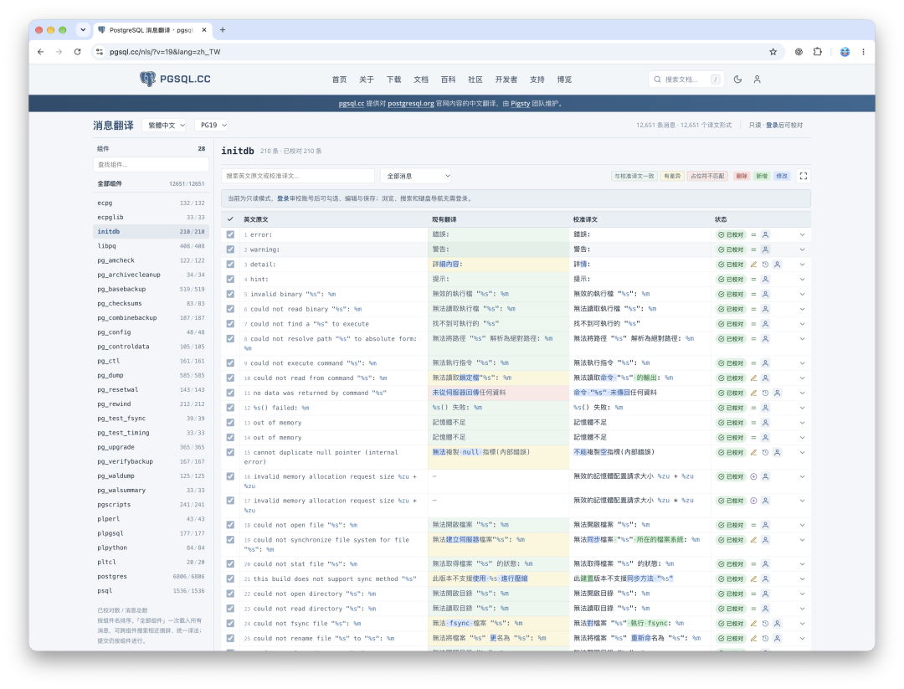Open the 全部消息 filter dropdown
Screen dimensions: 904x689
(416, 176)
